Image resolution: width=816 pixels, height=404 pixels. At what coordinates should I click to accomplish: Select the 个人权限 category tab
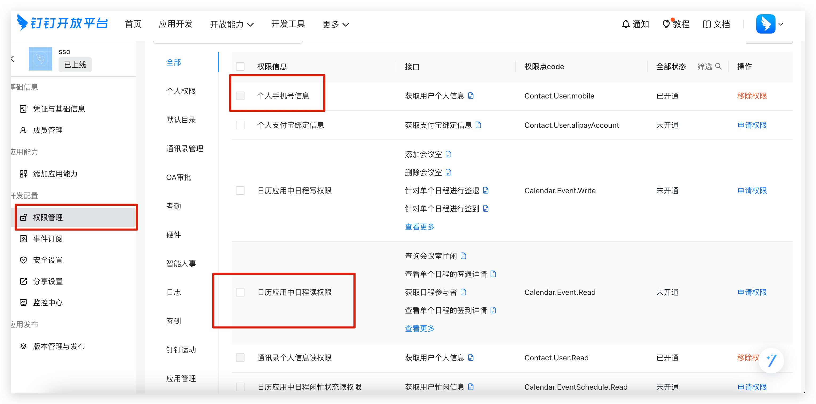181,91
